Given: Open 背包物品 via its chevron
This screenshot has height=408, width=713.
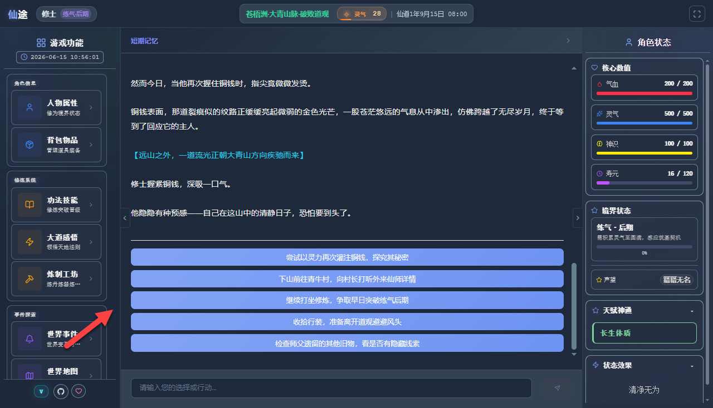Looking at the screenshot, I should (x=91, y=145).
